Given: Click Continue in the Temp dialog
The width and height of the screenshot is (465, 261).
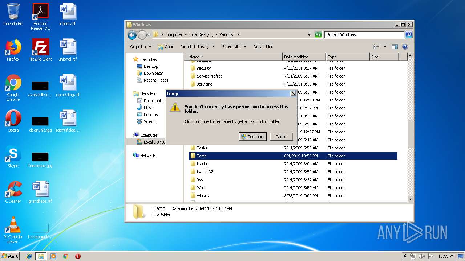Looking at the screenshot, I should point(252,137).
